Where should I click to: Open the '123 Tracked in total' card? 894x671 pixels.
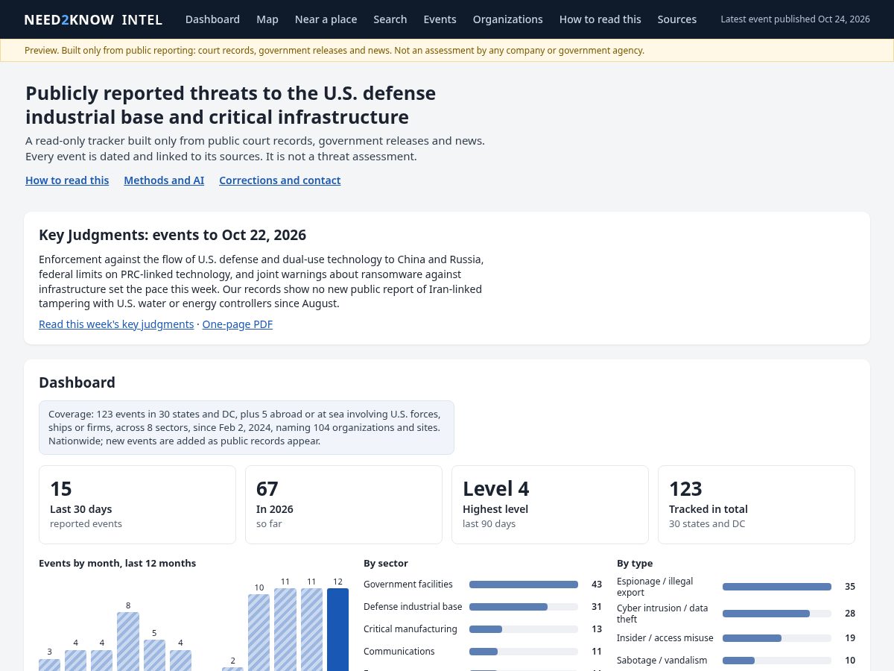point(756,505)
